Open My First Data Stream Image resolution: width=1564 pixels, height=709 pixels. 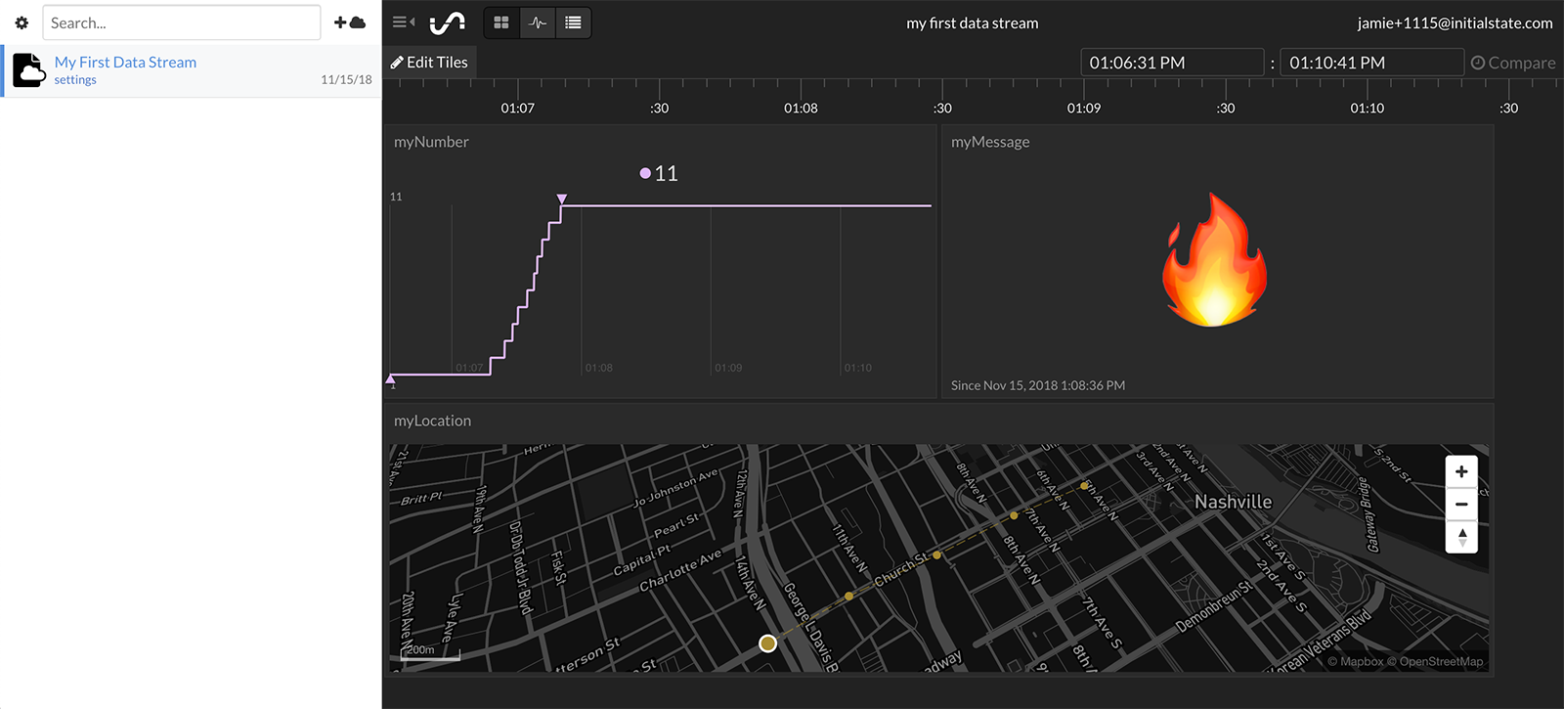point(125,62)
